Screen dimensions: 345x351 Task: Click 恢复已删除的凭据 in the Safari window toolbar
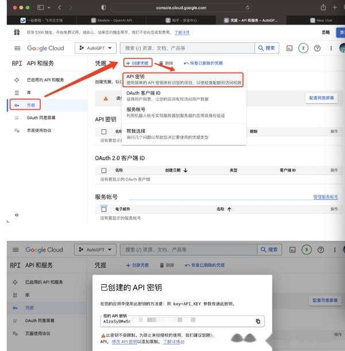coord(204,63)
